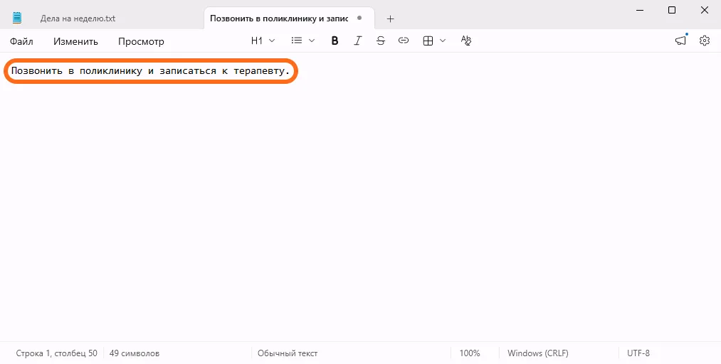Expand the table options dropdown arrow
The image size is (721, 364).
tap(443, 41)
